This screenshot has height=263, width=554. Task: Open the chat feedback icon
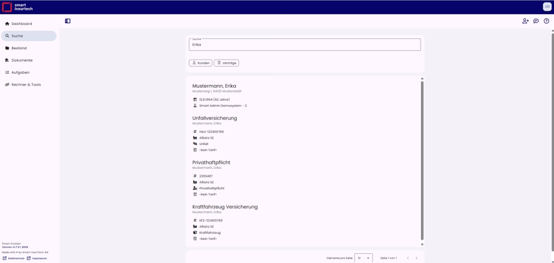click(536, 21)
